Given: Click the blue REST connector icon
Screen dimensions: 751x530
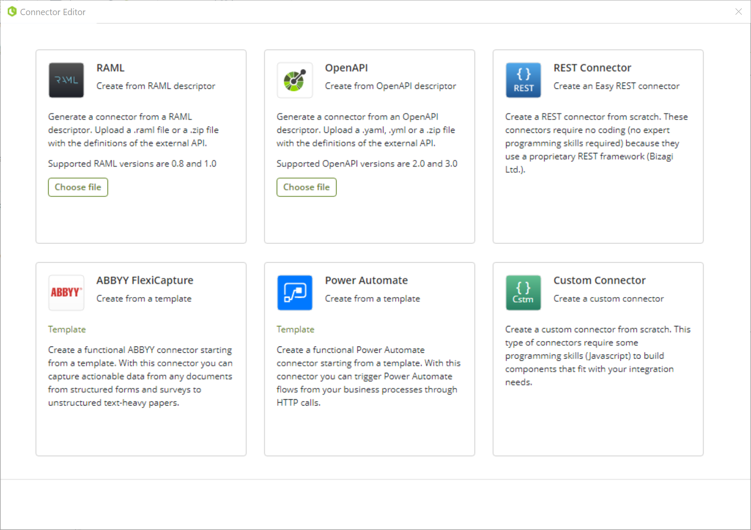Looking at the screenshot, I should 523,80.
